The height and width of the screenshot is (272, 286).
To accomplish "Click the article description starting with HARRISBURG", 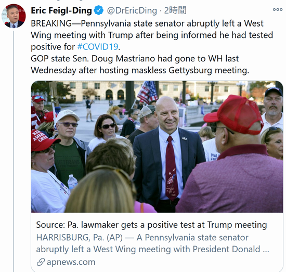I will pos(152,243).
